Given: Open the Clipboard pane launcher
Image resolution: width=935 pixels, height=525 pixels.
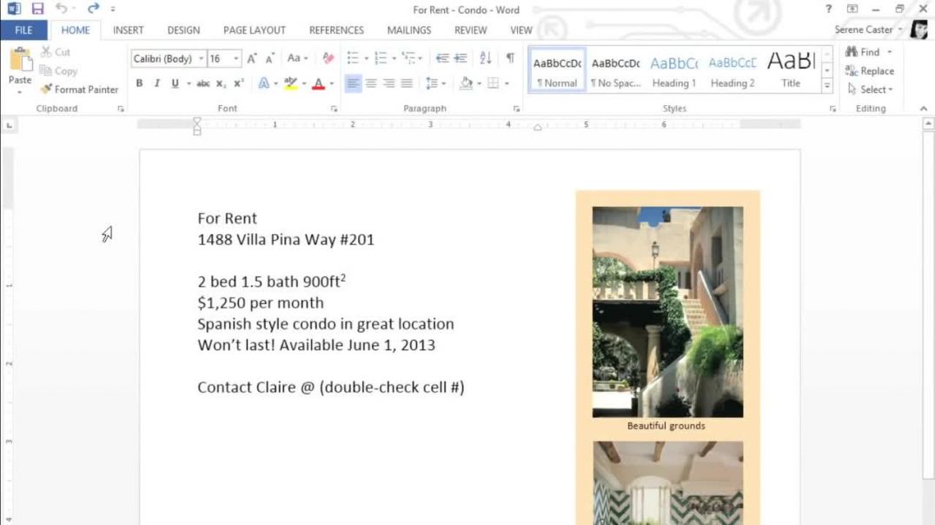Looking at the screenshot, I should coord(121,109).
